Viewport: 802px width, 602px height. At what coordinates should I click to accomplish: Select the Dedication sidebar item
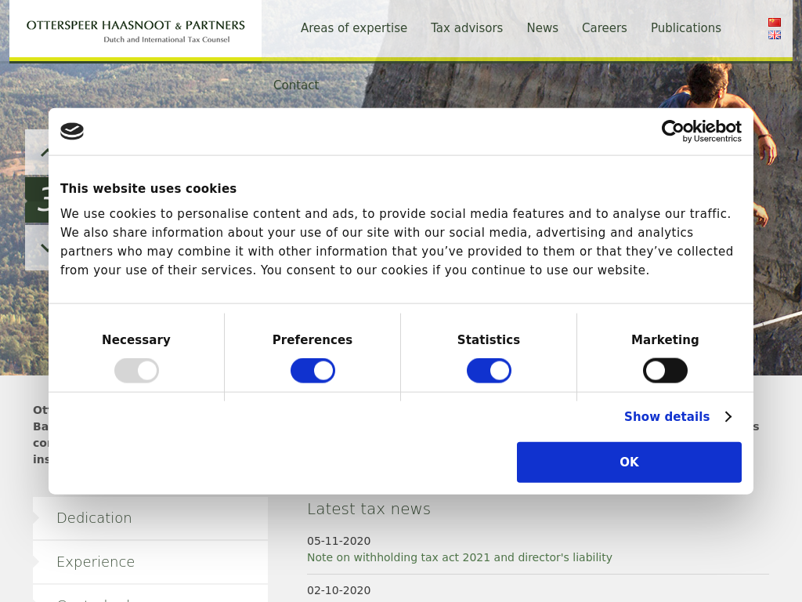[94, 518]
